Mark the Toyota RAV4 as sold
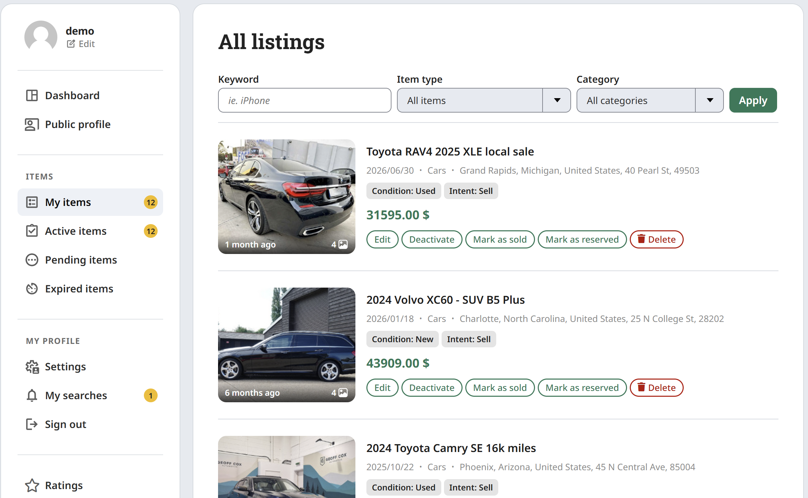The height and width of the screenshot is (498, 808). click(x=500, y=239)
